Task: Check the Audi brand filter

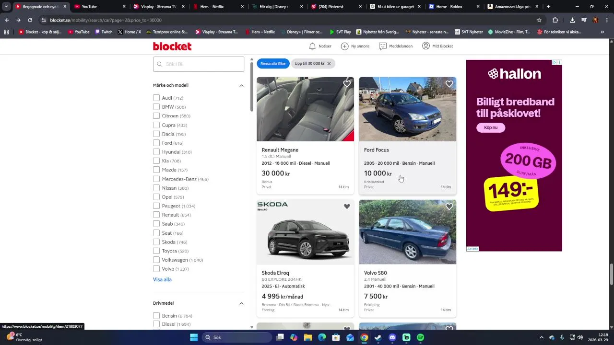Action: (156, 98)
